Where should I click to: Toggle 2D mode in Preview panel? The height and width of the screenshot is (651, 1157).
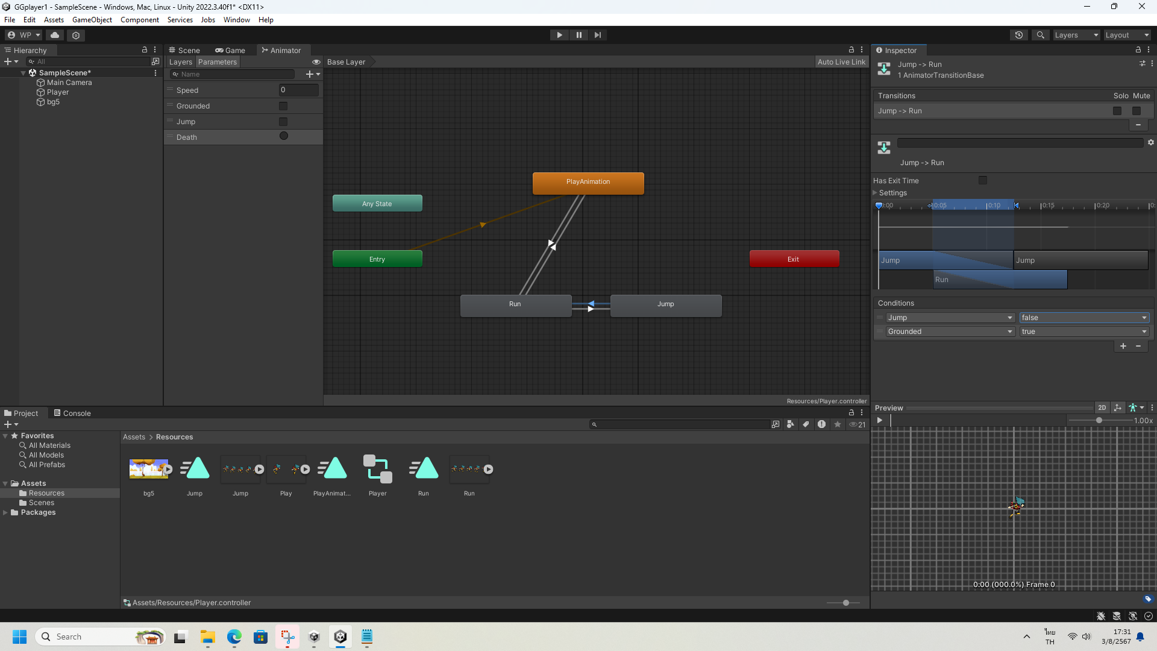(x=1102, y=408)
